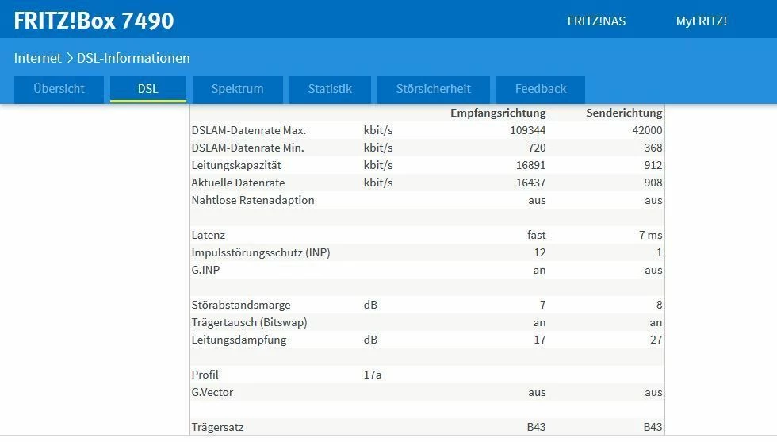Viewport: 777px width, 442px height.
Task: Click the Latenz value fast
Action: pyautogui.click(x=537, y=235)
